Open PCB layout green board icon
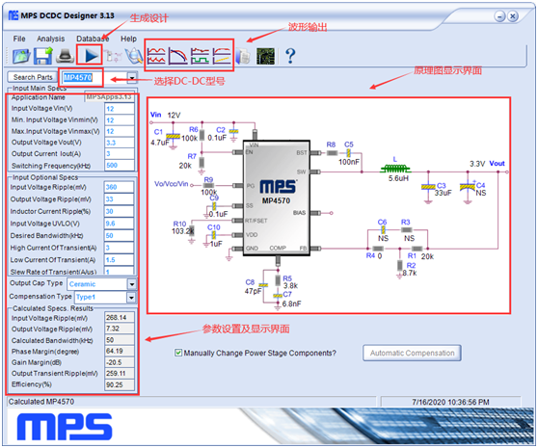The width and height of the screenshot is (538, 448). 265,56
